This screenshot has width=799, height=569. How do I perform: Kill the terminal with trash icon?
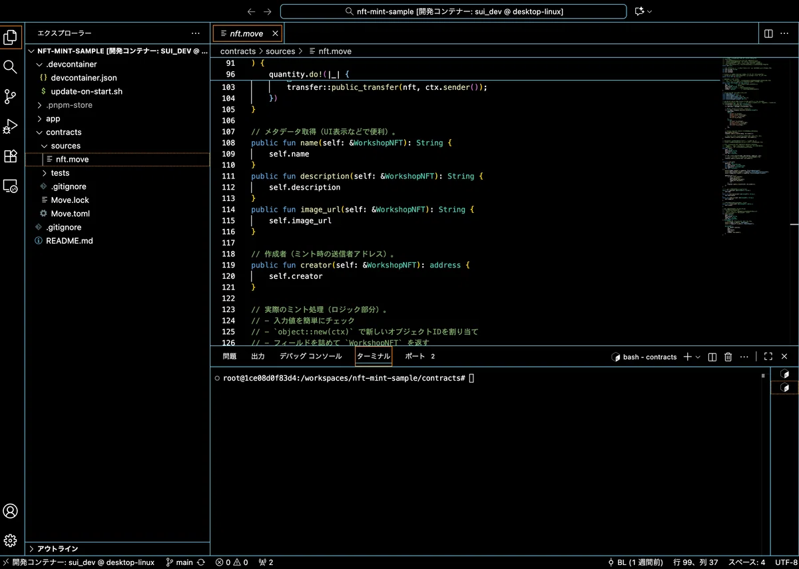pyautogui.click(x=728, y=357)
